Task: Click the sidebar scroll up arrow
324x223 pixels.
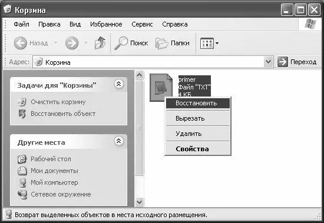Action: point(139,75)
